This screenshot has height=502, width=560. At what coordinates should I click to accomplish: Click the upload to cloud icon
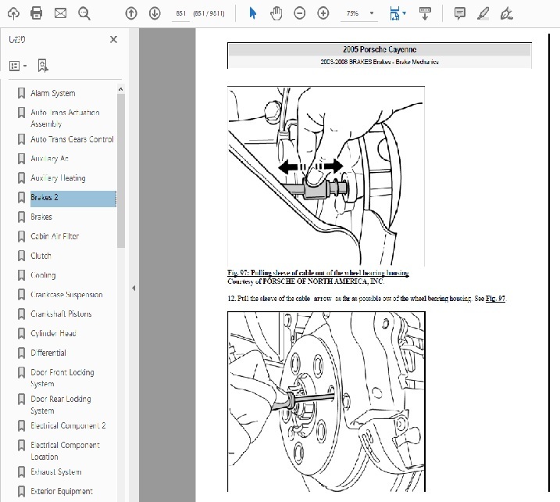pos(13,13)
